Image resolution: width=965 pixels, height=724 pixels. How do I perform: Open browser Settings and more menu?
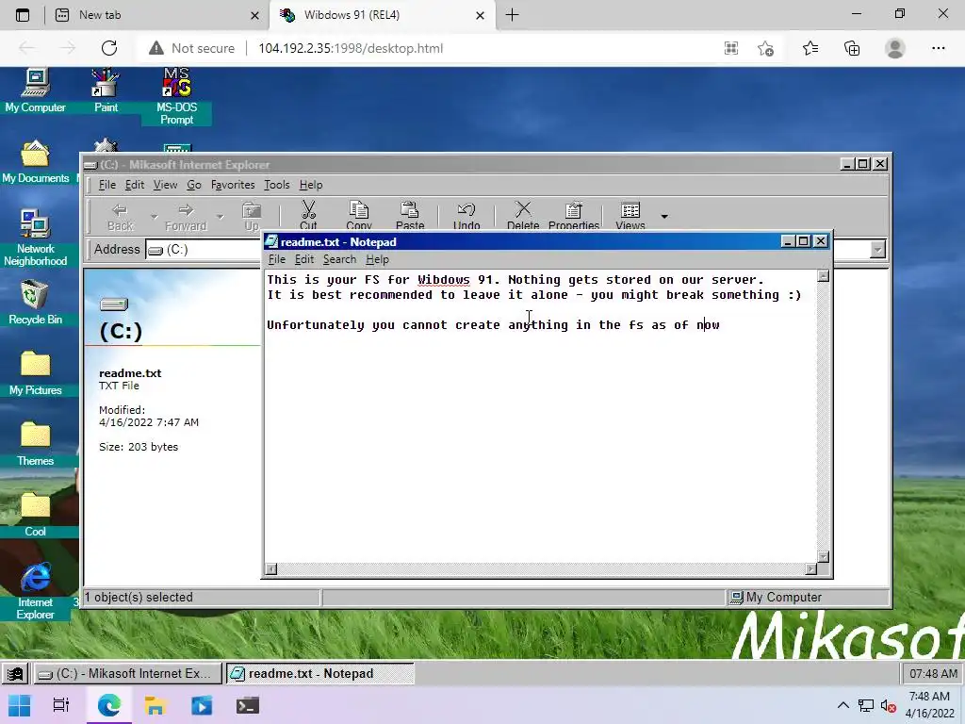pos(938,48)
